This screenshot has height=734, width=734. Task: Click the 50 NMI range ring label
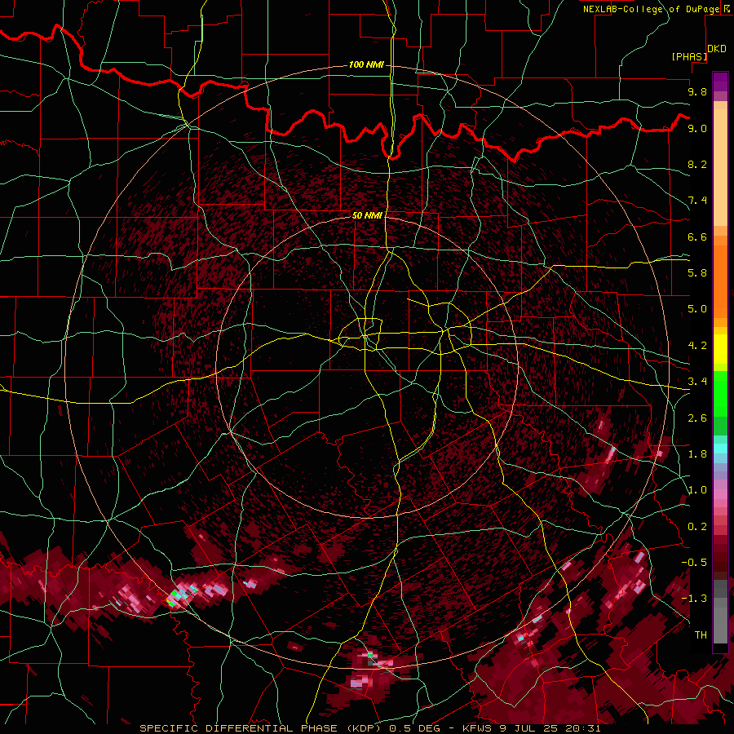click(x=367, y=215)
